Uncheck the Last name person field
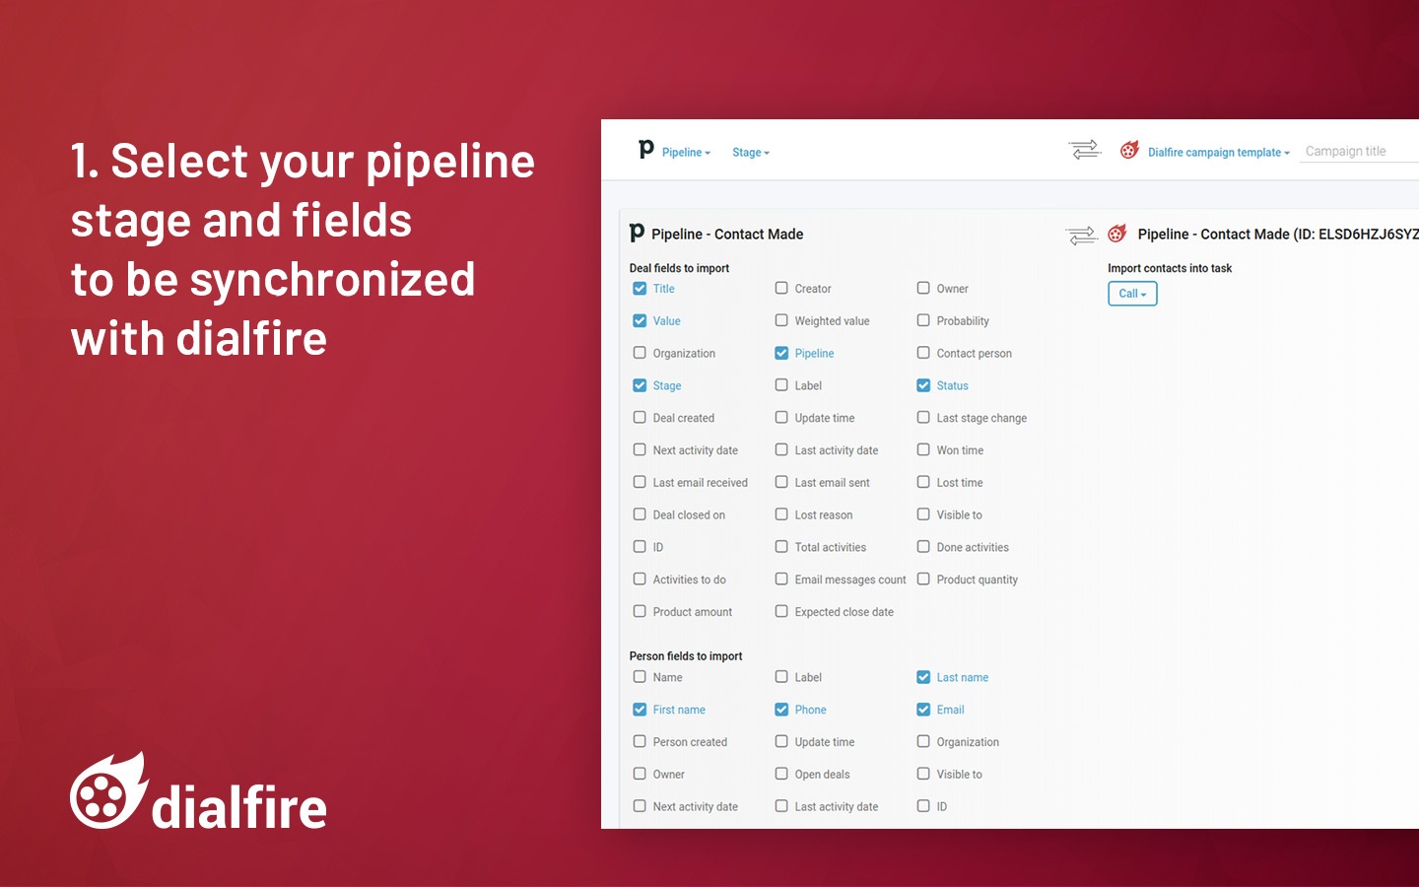This screenshot has width=1419, height=887. tap(923, 677)
